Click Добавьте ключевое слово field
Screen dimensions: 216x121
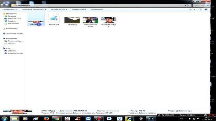point(84,113)
